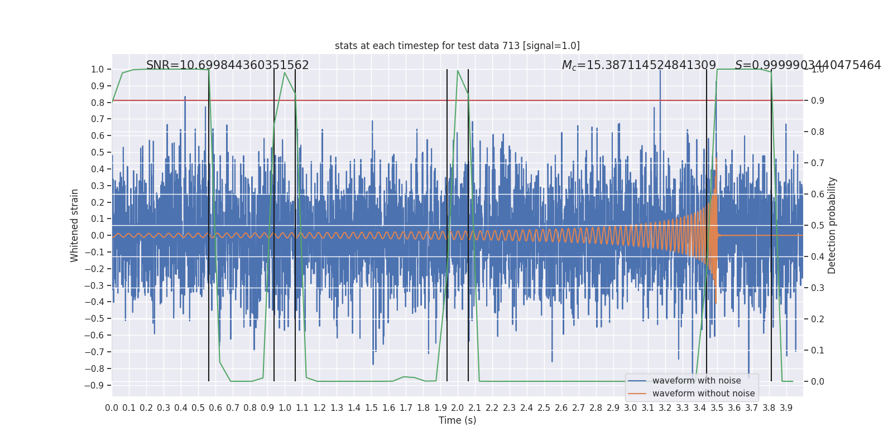Select the 1.0 tick on the time axis
The width and height of the screenshot is (893, 446).
(285, 408)
